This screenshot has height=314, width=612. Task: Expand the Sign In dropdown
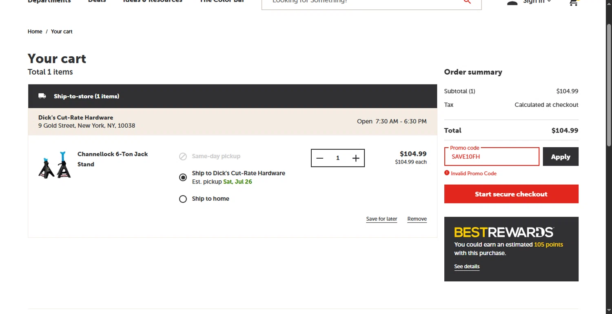click(x=537, y=2)
